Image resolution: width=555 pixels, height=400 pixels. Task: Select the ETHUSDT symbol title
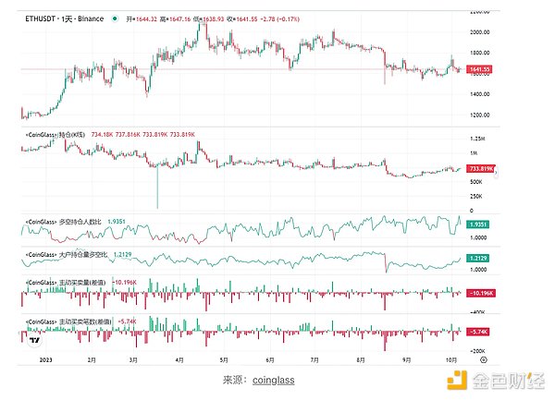click(42, 18)
